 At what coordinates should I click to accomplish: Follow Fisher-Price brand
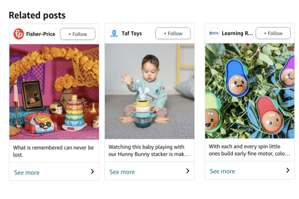click(78, 34)
